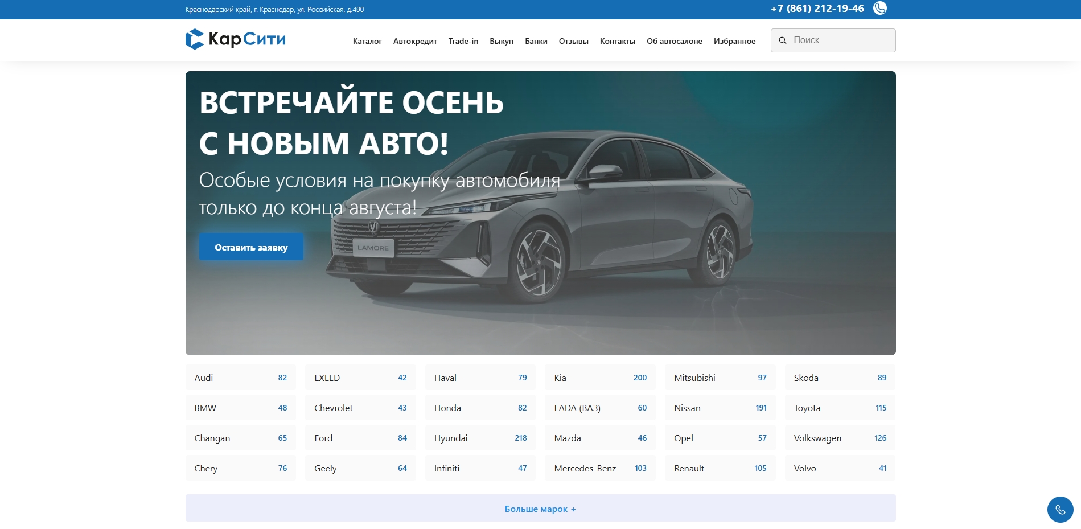The width and height of the screenshot is (1081, 529).
Task: Click the search magnifier icon
Action: pos(783,40)
